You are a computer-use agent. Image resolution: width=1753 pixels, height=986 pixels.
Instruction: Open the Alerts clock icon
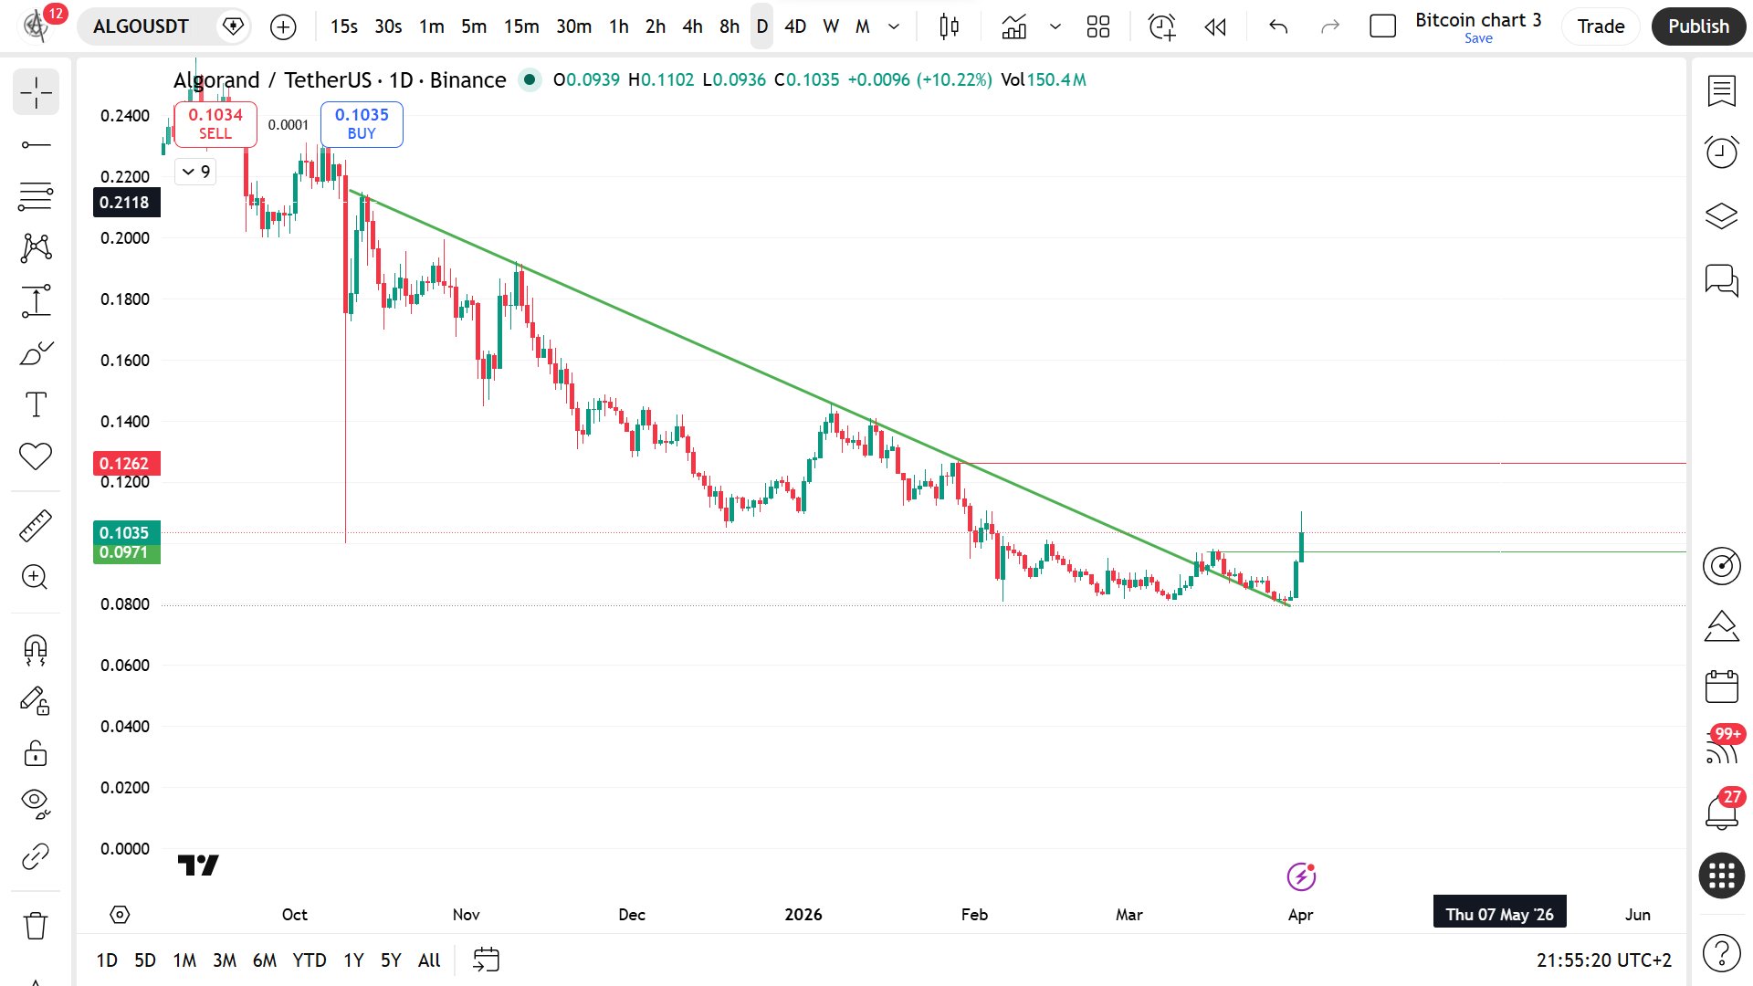1721,152
